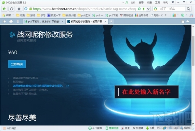Expand more bookmarks with the » chevron

click(165, 15)
